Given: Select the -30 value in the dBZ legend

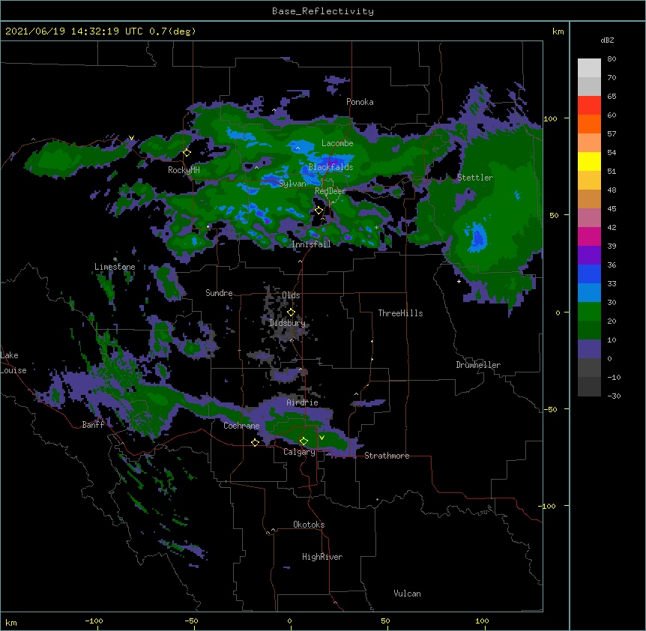Looking at the screenshot, I should pos(614,396).
